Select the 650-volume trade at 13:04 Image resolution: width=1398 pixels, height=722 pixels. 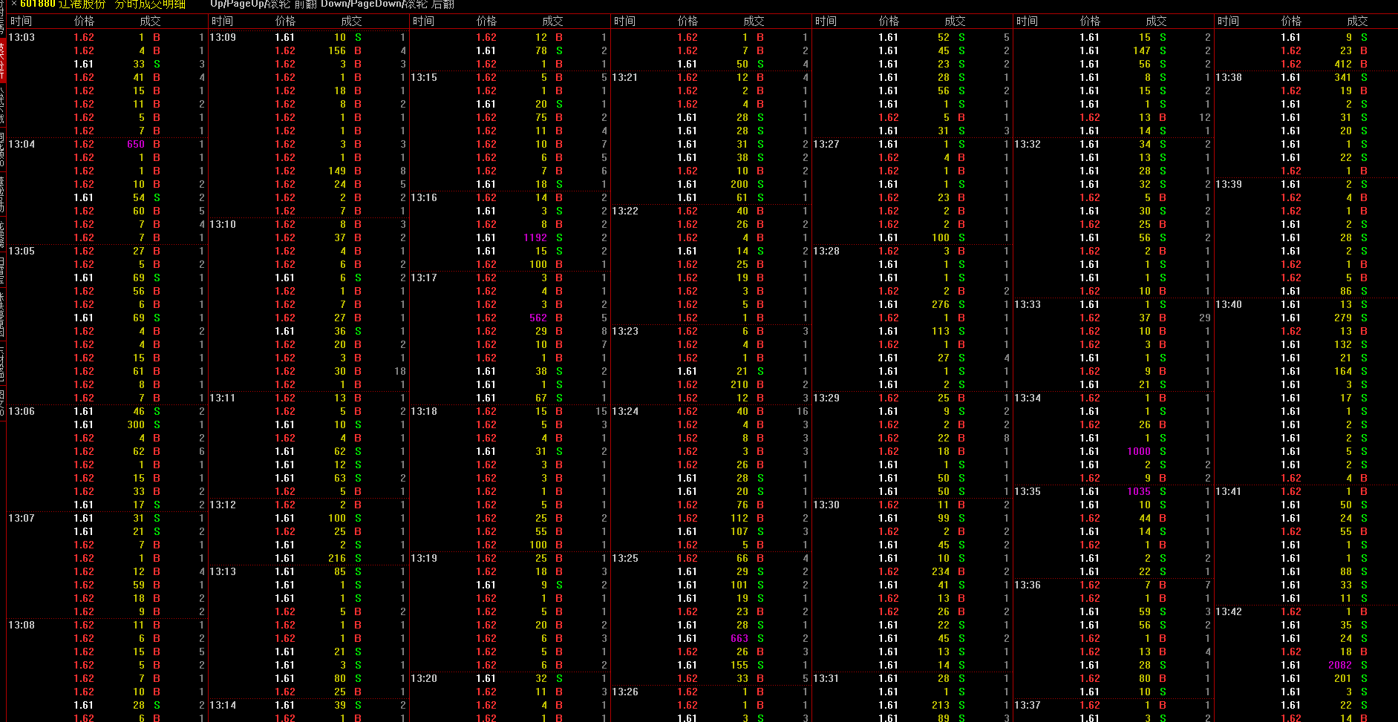tap(136, 145)
